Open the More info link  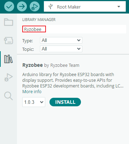tap(32, 92)
